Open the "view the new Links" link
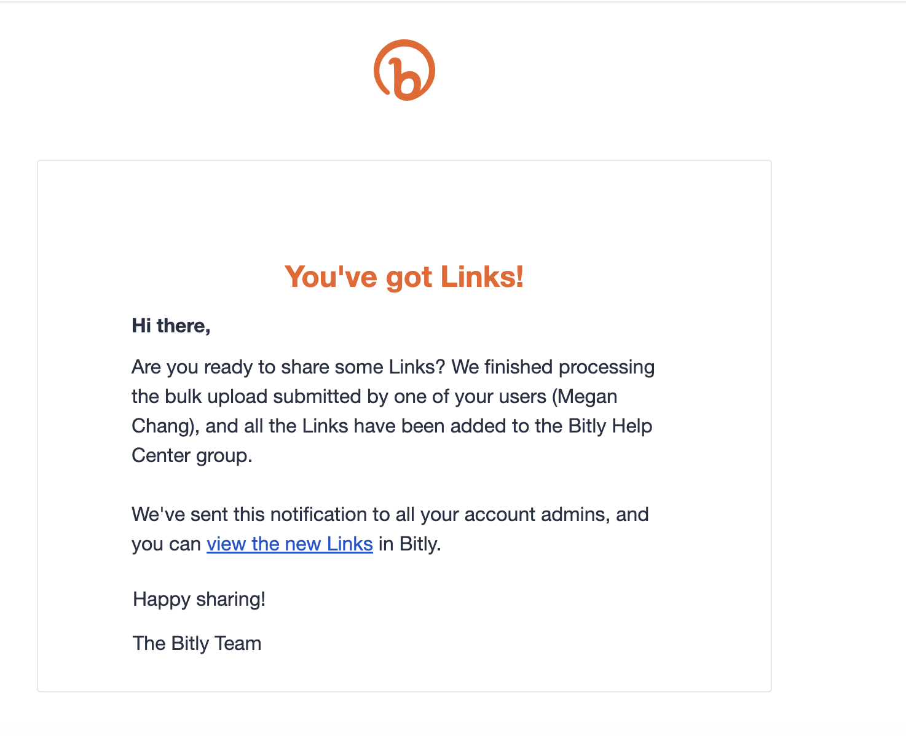The width and height of the screenshot is (906, 736). [x=290, y=544]
